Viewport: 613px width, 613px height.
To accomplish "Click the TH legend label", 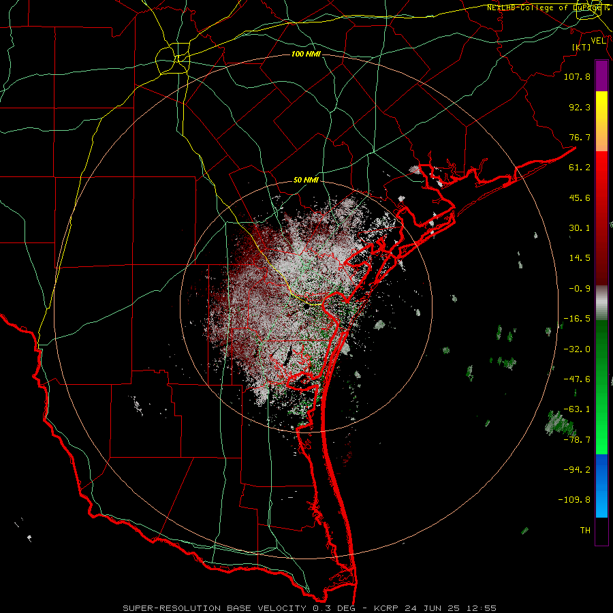I will pyautogui.click(x=585, y=531).
